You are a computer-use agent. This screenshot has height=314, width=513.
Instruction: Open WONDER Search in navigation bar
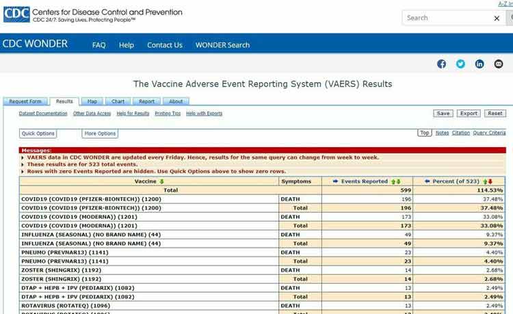coord(222,45)
